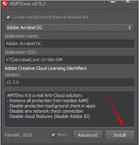Click the dropdown up-down arrow icon
139x145 pixels.
130,27
